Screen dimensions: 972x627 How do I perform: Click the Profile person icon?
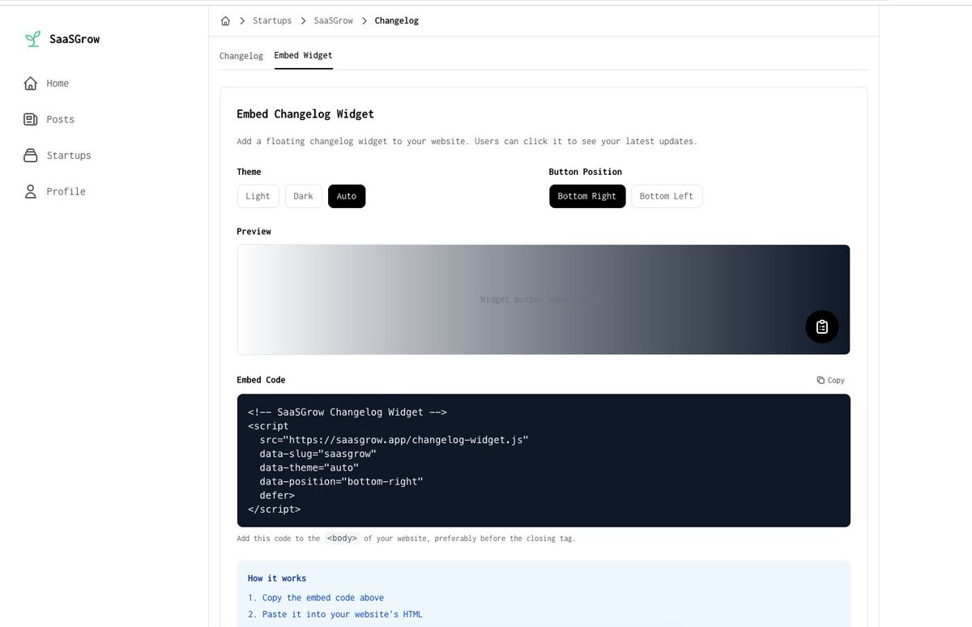tap(31, 191)
